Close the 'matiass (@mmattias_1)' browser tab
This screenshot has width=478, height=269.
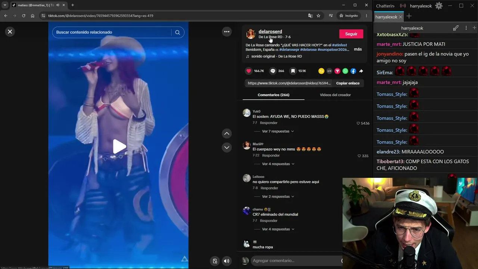64,5
